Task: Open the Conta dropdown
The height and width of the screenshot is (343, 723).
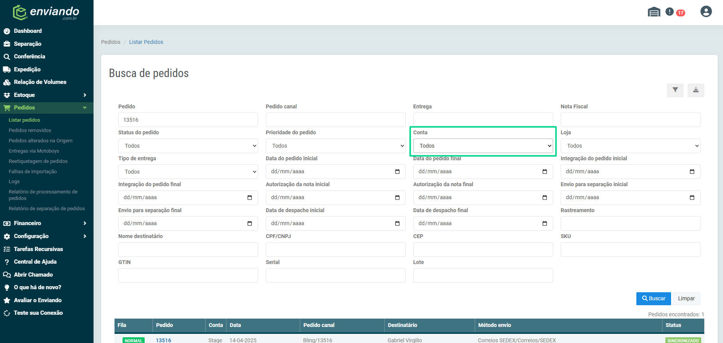Action: click(483, 146)
